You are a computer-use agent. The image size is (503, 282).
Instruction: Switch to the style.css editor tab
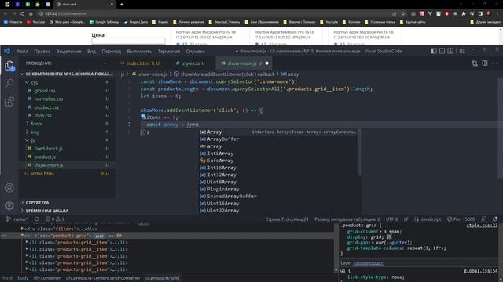(190, 63)
